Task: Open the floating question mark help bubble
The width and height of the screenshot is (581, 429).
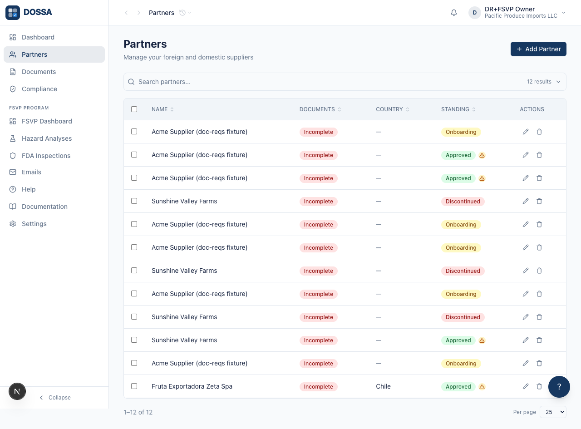Action: 559,387
